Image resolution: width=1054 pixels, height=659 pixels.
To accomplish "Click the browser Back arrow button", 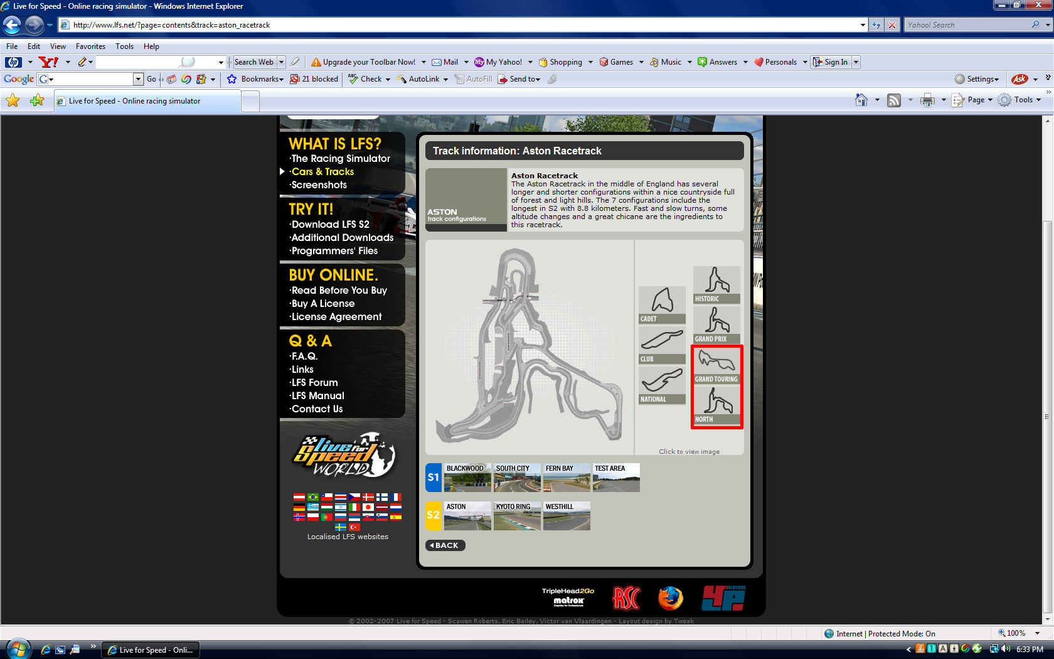I will 12,25.
